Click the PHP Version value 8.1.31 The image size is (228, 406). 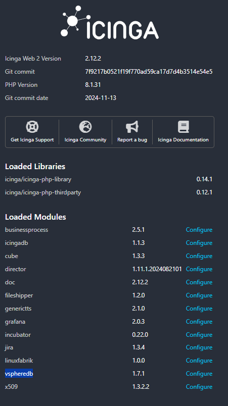(93, 85)
